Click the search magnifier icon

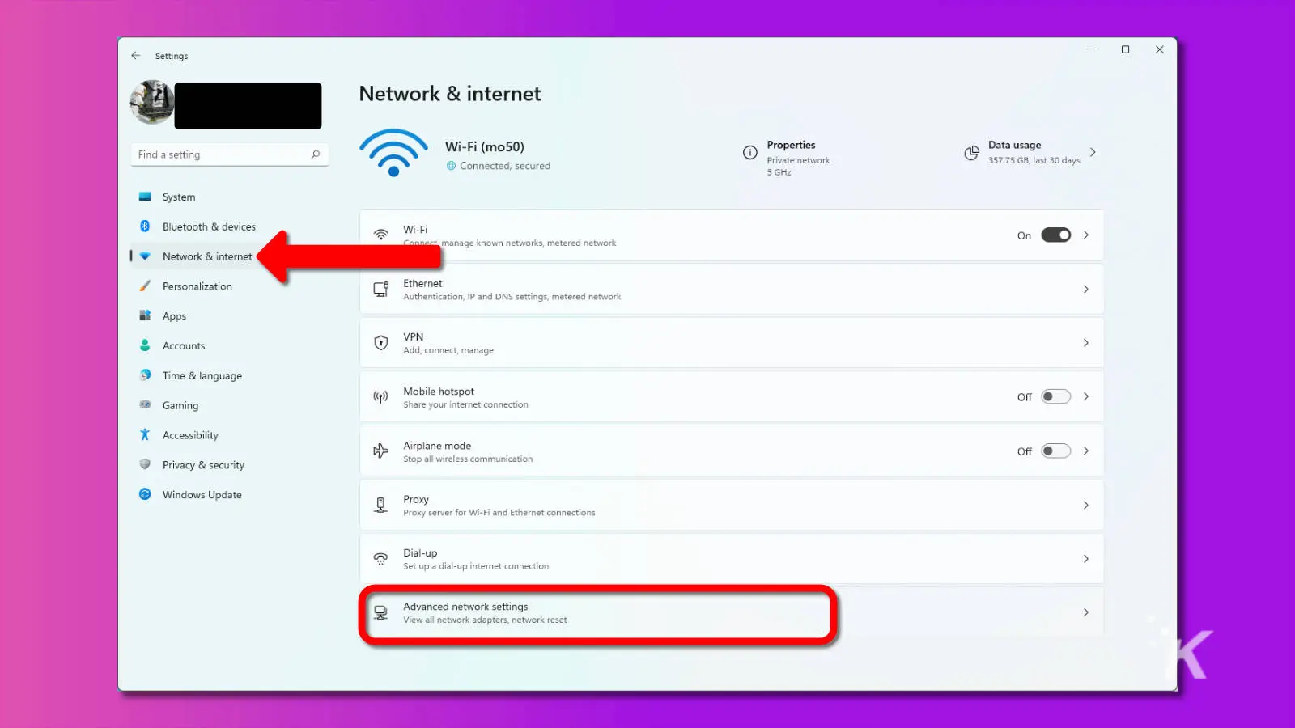pyautogui.click(x=316, y=154)
